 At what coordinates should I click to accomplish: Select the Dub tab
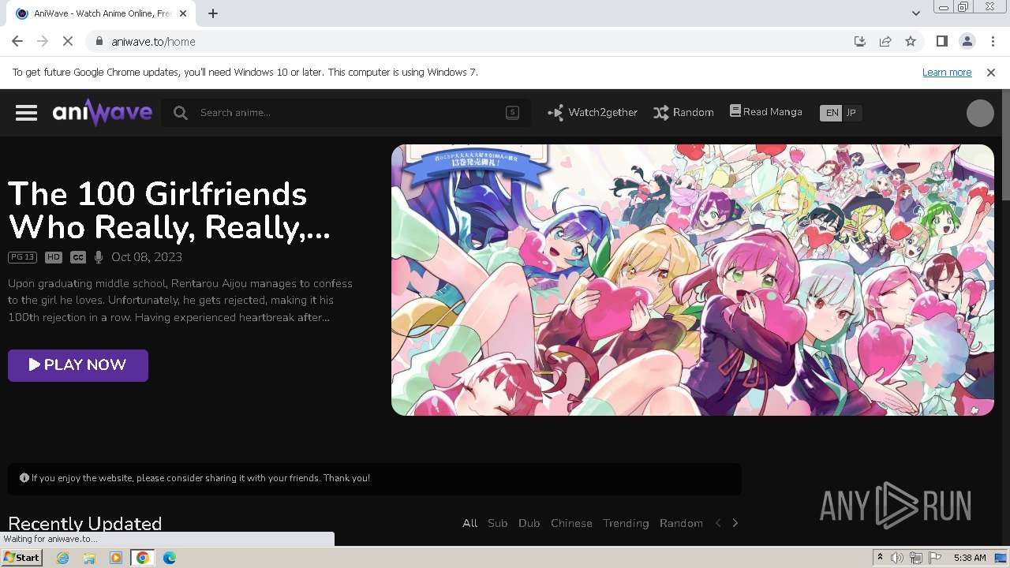point(529,523)
